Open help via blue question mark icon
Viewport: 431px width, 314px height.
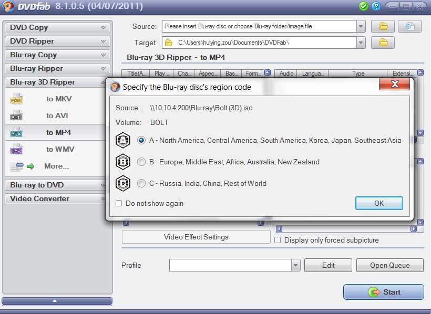[376, 6]
